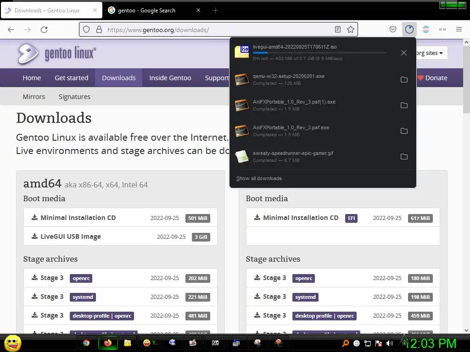Click the scrollbar up arrow

pyautogui.click(x=466, y=43)
